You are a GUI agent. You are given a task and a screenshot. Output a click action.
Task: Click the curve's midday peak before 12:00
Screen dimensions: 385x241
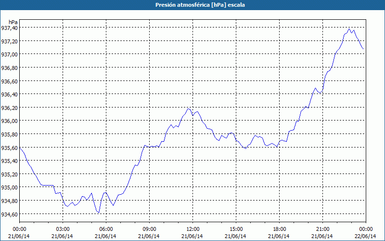(188, 108)
